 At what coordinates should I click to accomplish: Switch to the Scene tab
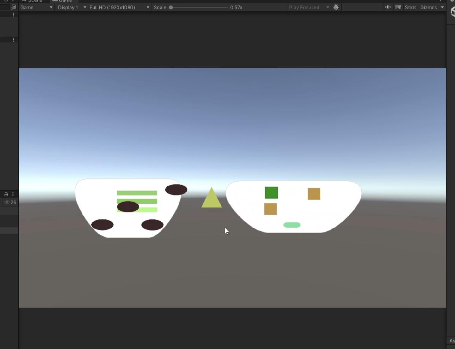coord(33,1)
